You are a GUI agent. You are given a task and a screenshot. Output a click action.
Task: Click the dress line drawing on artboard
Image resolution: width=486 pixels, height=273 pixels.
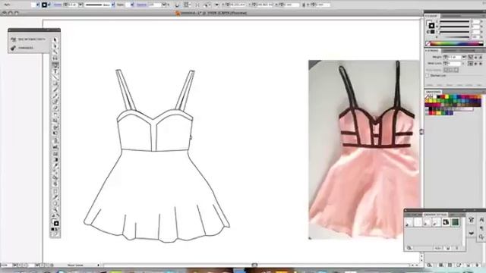156,155
